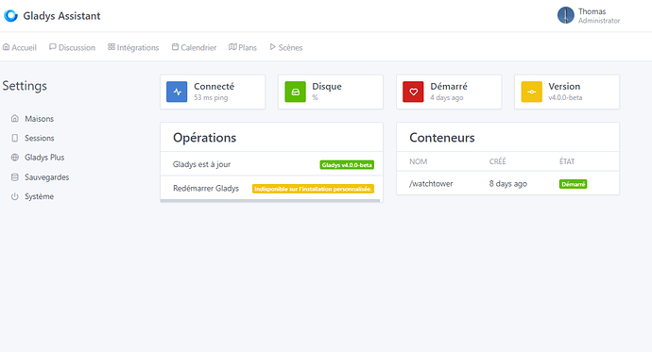This screenshot has width=652, height=352.
Task: Click the grid icon beside Intégrations
Action: [x=112, y=47]
